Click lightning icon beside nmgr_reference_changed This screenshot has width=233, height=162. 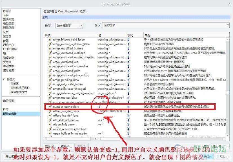click(50, 89)
